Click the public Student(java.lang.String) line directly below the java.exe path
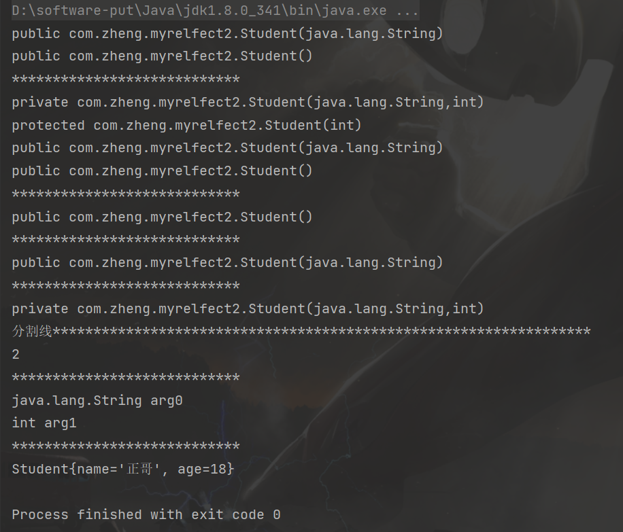The width and height of the screenshot is (623, 532). point(227,33)
